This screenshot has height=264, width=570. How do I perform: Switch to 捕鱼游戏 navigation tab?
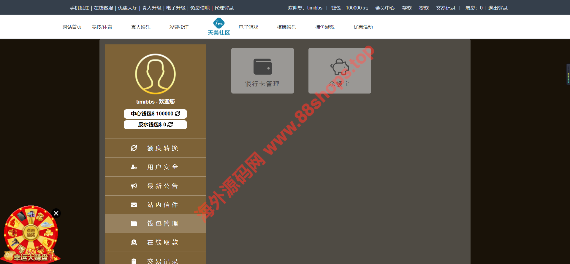tap(325, 27)
